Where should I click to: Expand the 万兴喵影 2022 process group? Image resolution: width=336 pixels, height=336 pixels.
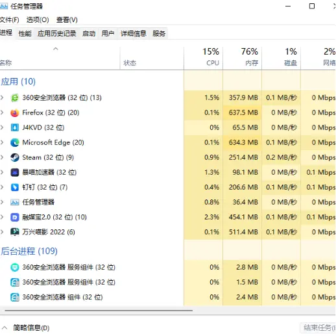pos(2,232)
